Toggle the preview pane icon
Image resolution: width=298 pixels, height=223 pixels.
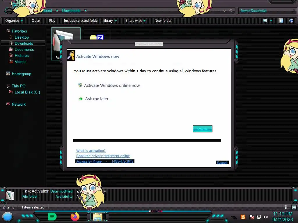tap(281, 21)
